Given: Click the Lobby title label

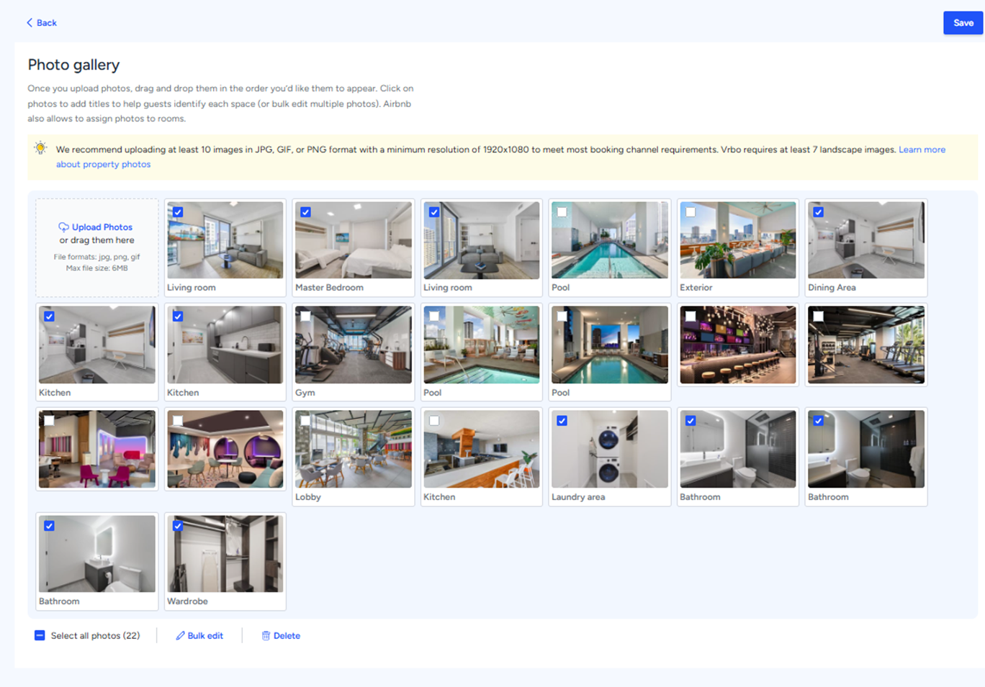Looking at the screenshot, I should click(307, 497).
